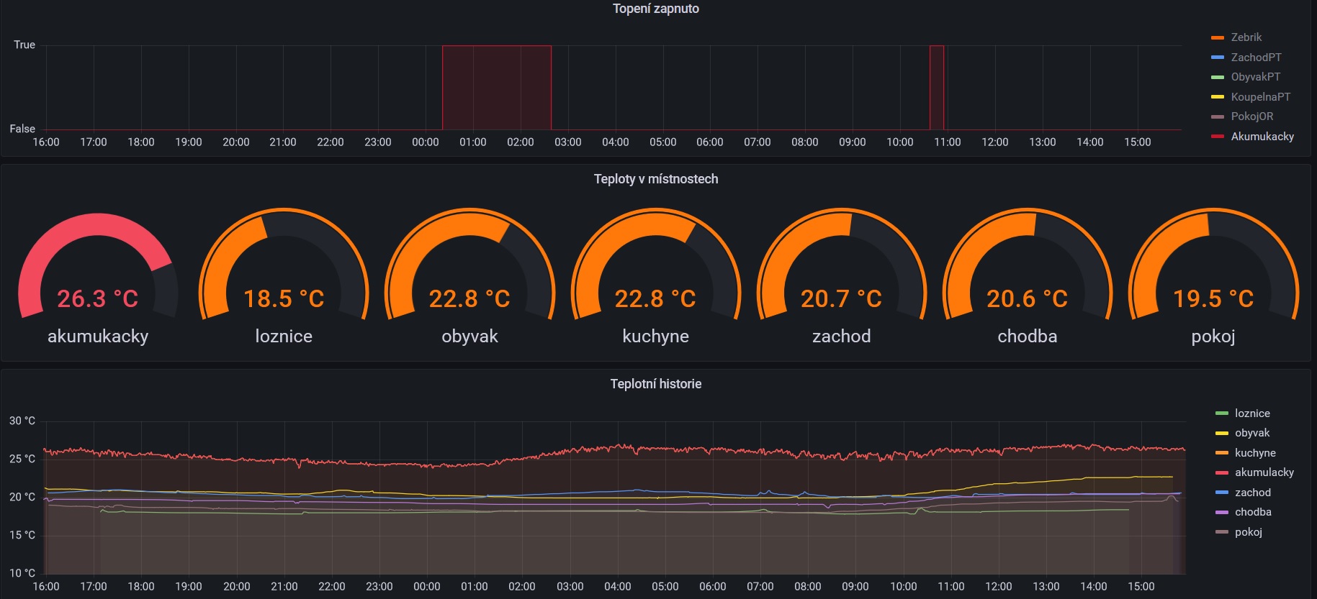
Task: Toggle the pokoj series in history legend
Action: coord(1248,532)
